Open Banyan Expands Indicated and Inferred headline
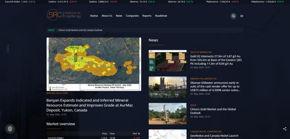 click(x=90, y=105)
